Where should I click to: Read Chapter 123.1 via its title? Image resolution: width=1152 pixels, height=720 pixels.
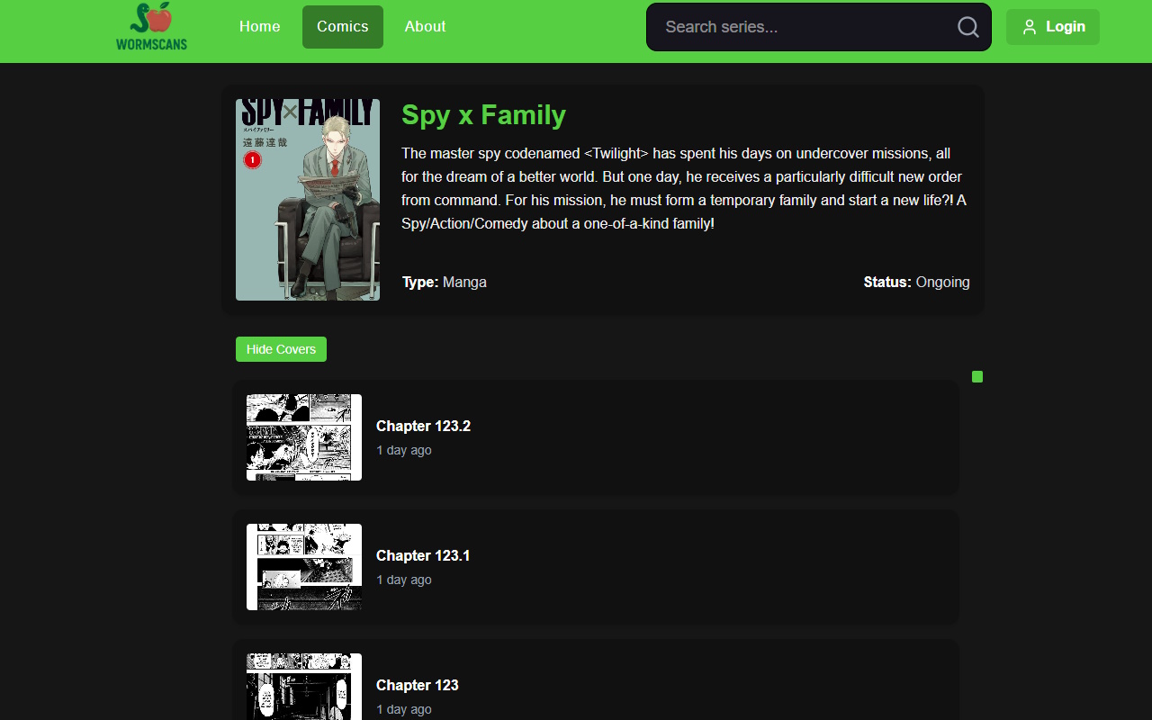click(x=423, y=555)
